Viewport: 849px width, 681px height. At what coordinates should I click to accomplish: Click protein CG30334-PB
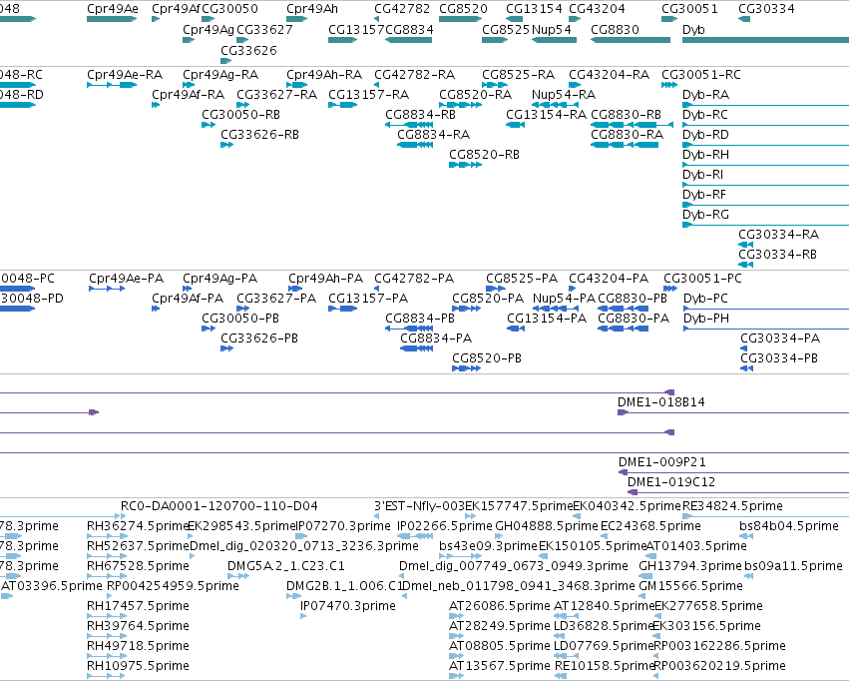click(x=746, y=368)
